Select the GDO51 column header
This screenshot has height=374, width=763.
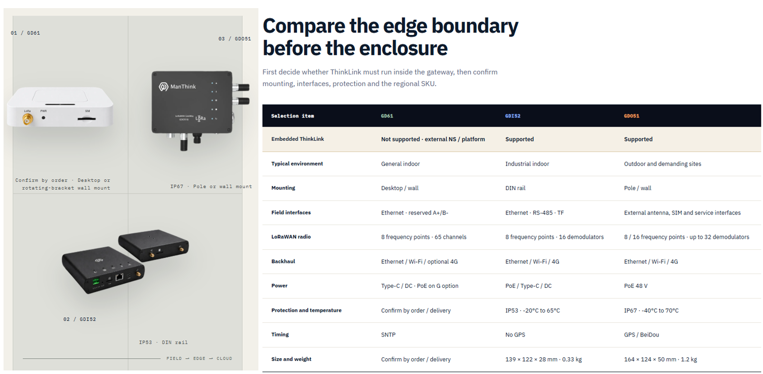(632, 116)
